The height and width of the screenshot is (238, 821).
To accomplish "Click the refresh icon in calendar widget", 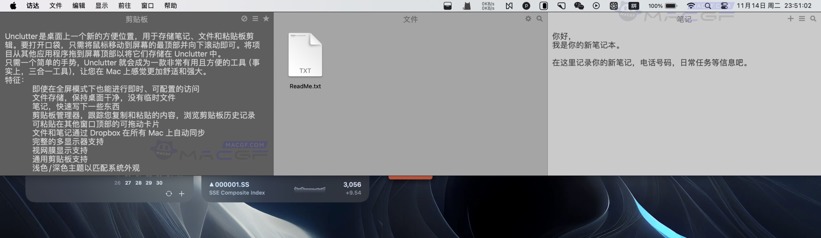I will click(x=169, y=194).
